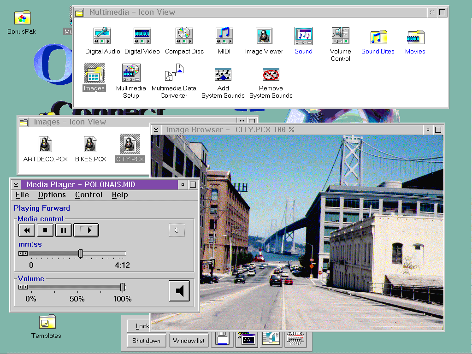Viewport: 472px width, 354px height.
Task: Click the Volume slider handle at 100%
Action: (123, 287)
